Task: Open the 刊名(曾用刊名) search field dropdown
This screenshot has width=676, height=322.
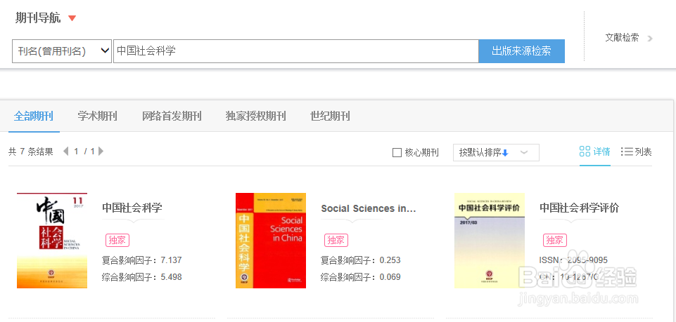Action: 62,51
